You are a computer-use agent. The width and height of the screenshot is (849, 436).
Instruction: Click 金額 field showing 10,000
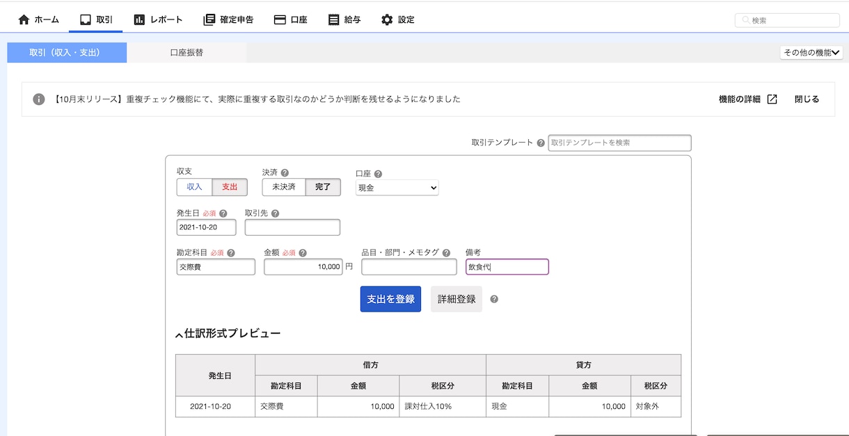pyautogui.click(x=303, y=267)
